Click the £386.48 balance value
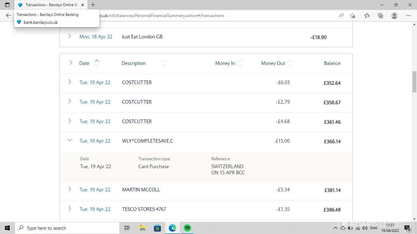This screenshot has height=234, width=417. 332,210
